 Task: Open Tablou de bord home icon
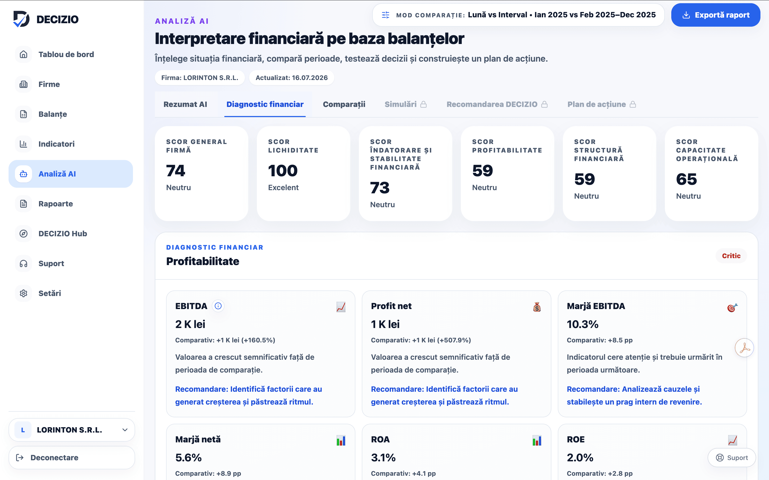pyautogui.click(x=23, y=54)
